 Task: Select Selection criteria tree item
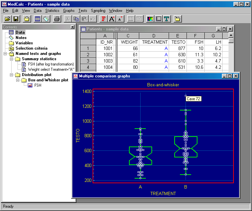[31, 48]
